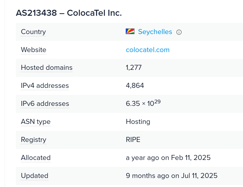
Task: Click the Website field label
Action: (x=34, y=50)
